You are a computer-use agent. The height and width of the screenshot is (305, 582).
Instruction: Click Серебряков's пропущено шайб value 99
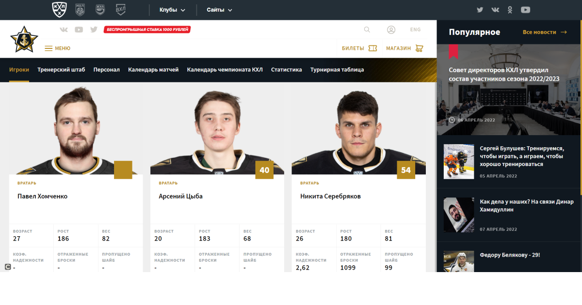click(388, 267)
